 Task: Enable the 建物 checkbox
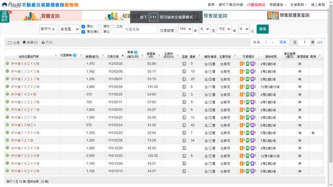coord(100,26)
